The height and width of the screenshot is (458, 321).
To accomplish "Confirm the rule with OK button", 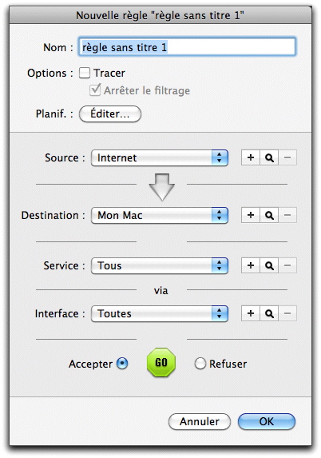I will pos(267,421).
